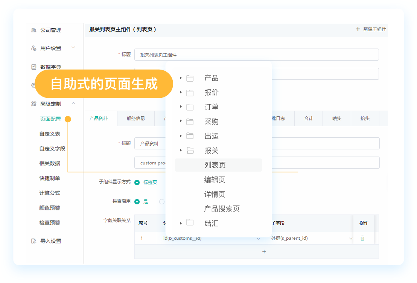
Task: Click the 数据字典 chart icon
Action: point(34,67)
